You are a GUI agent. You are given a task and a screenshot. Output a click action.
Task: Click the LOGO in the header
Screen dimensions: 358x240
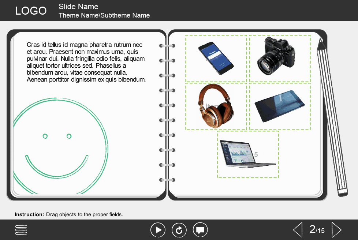point(31,11)
